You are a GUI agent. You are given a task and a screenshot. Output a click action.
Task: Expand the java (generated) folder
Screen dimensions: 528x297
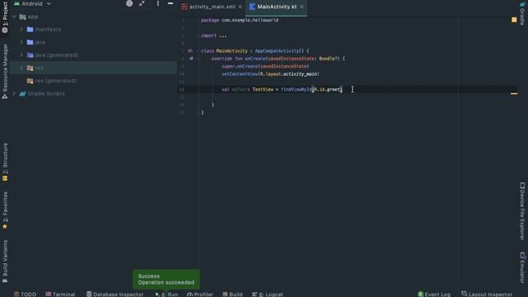click(x=21, y=55)
